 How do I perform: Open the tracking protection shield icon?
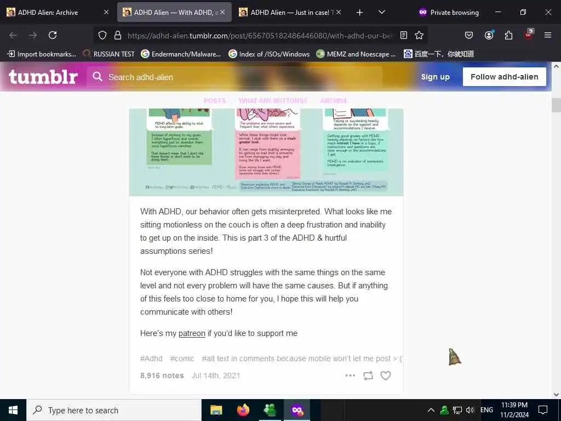(x=102, y=35)
